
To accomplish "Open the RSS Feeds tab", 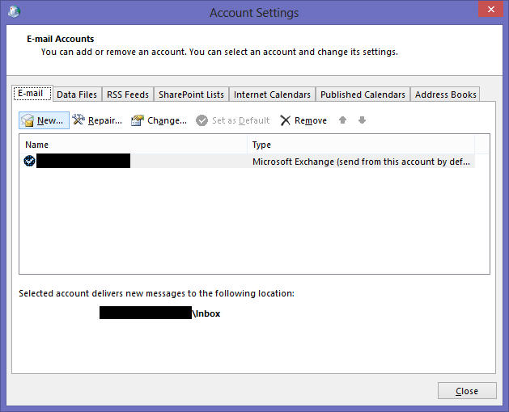I will (x=128, y=95).
